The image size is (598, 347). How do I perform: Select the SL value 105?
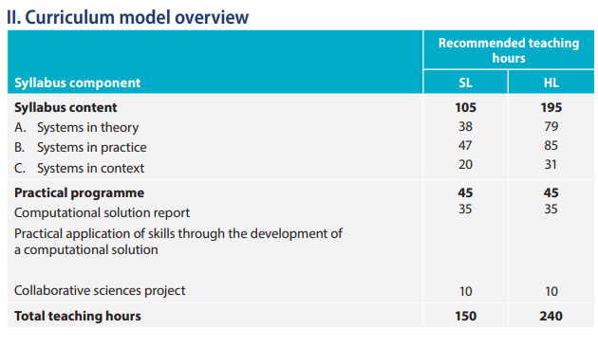465,107
